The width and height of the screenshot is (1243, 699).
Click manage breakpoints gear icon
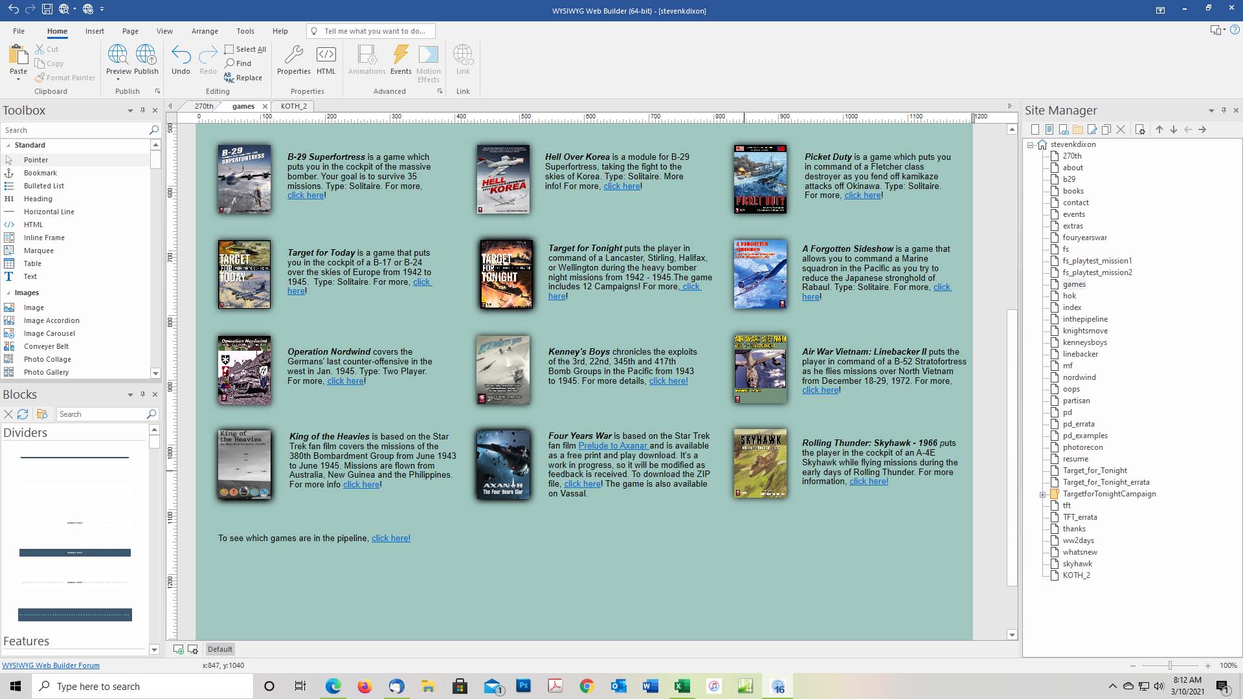tap(192, 649)
